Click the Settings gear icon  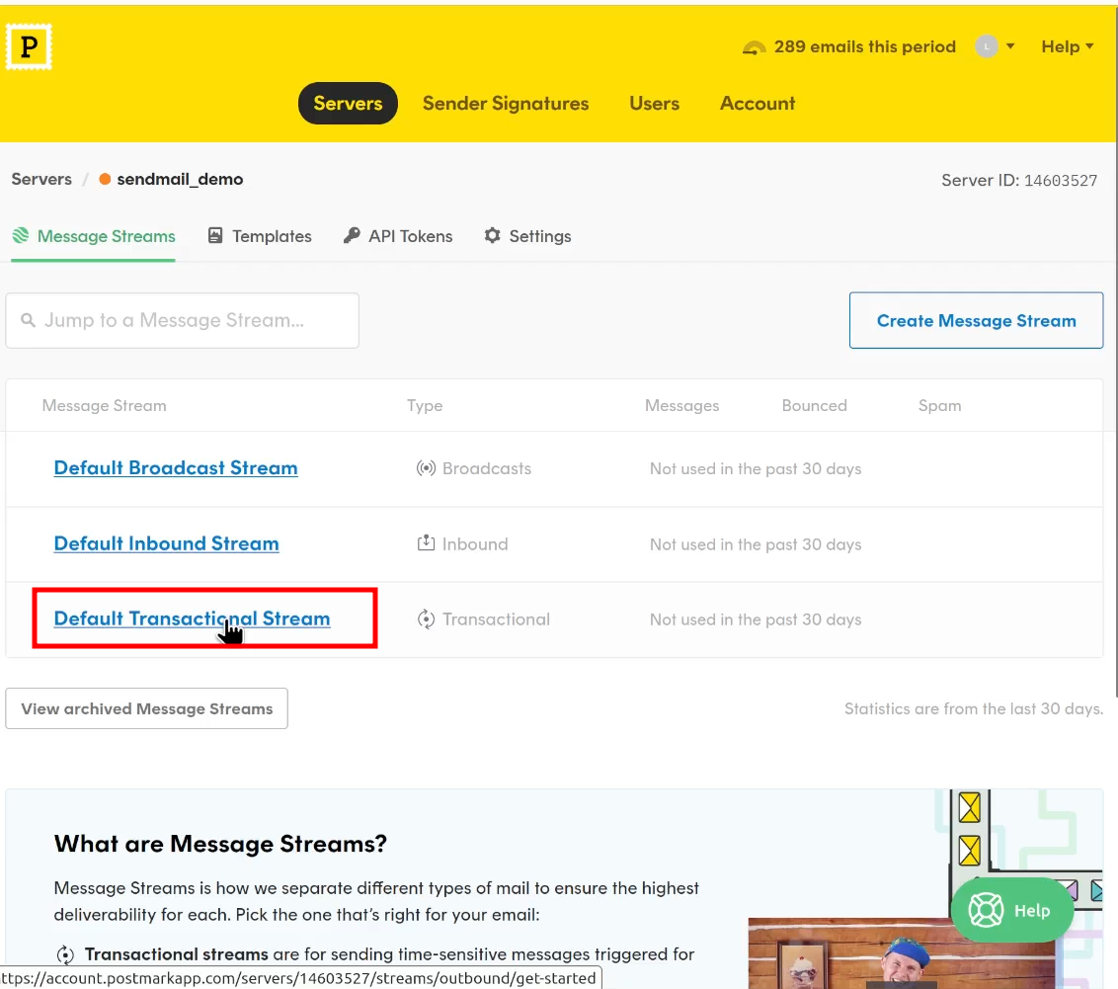(x=492, y=235)
